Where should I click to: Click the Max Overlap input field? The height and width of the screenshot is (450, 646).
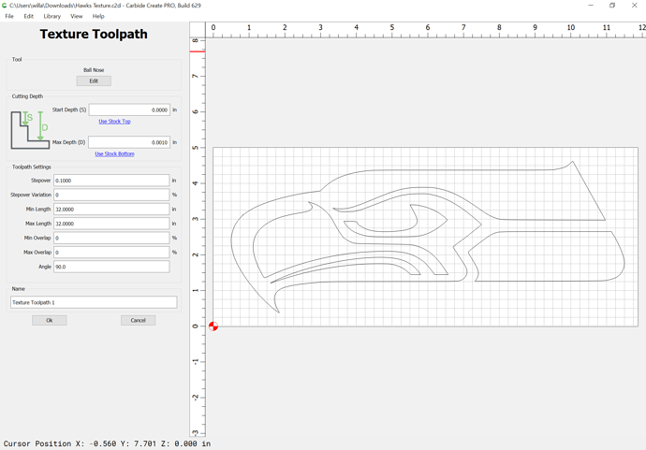pyautogui.click(x=111, y=253)
